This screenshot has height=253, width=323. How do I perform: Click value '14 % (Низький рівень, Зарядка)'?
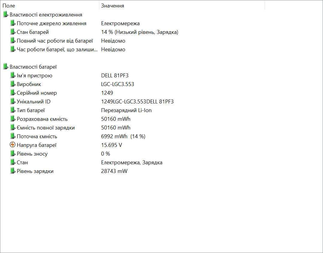[140, 32]
